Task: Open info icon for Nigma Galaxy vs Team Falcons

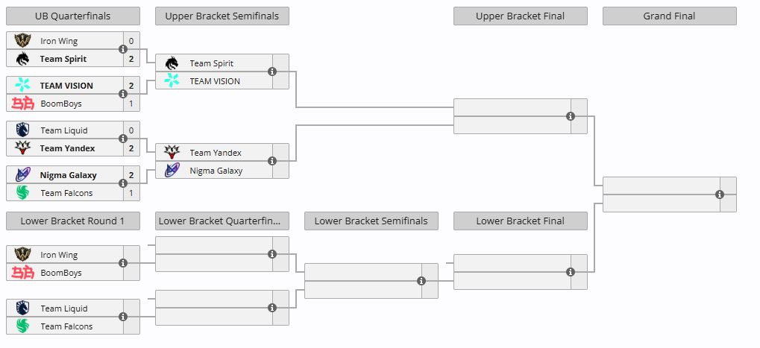Action: [x=123, y=183]
